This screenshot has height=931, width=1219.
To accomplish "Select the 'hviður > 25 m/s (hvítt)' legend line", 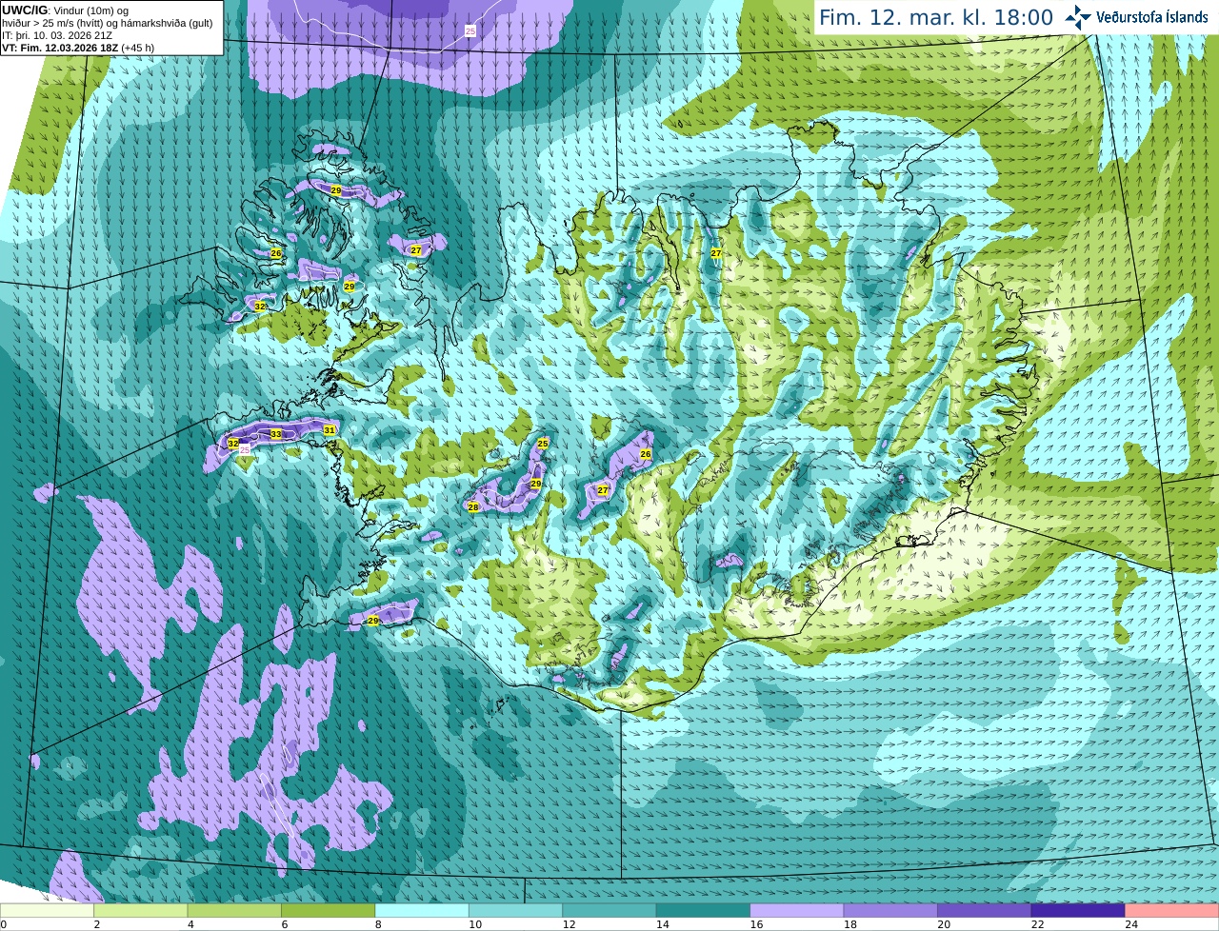I will pos(108,23).
